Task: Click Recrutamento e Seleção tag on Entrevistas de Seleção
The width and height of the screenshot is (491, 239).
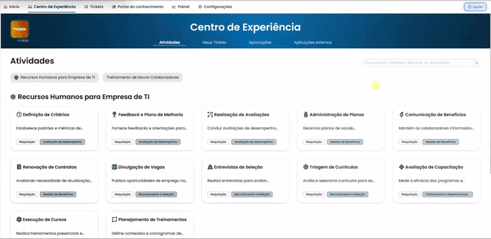Action: click(x=252, y=194)
